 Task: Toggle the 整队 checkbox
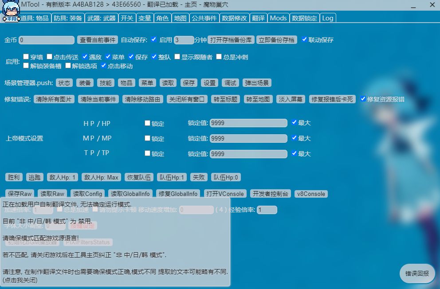click(x=154, y=57)
